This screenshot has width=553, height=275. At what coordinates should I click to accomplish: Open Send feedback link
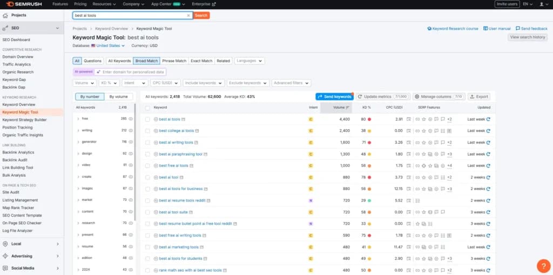(531, 29)
